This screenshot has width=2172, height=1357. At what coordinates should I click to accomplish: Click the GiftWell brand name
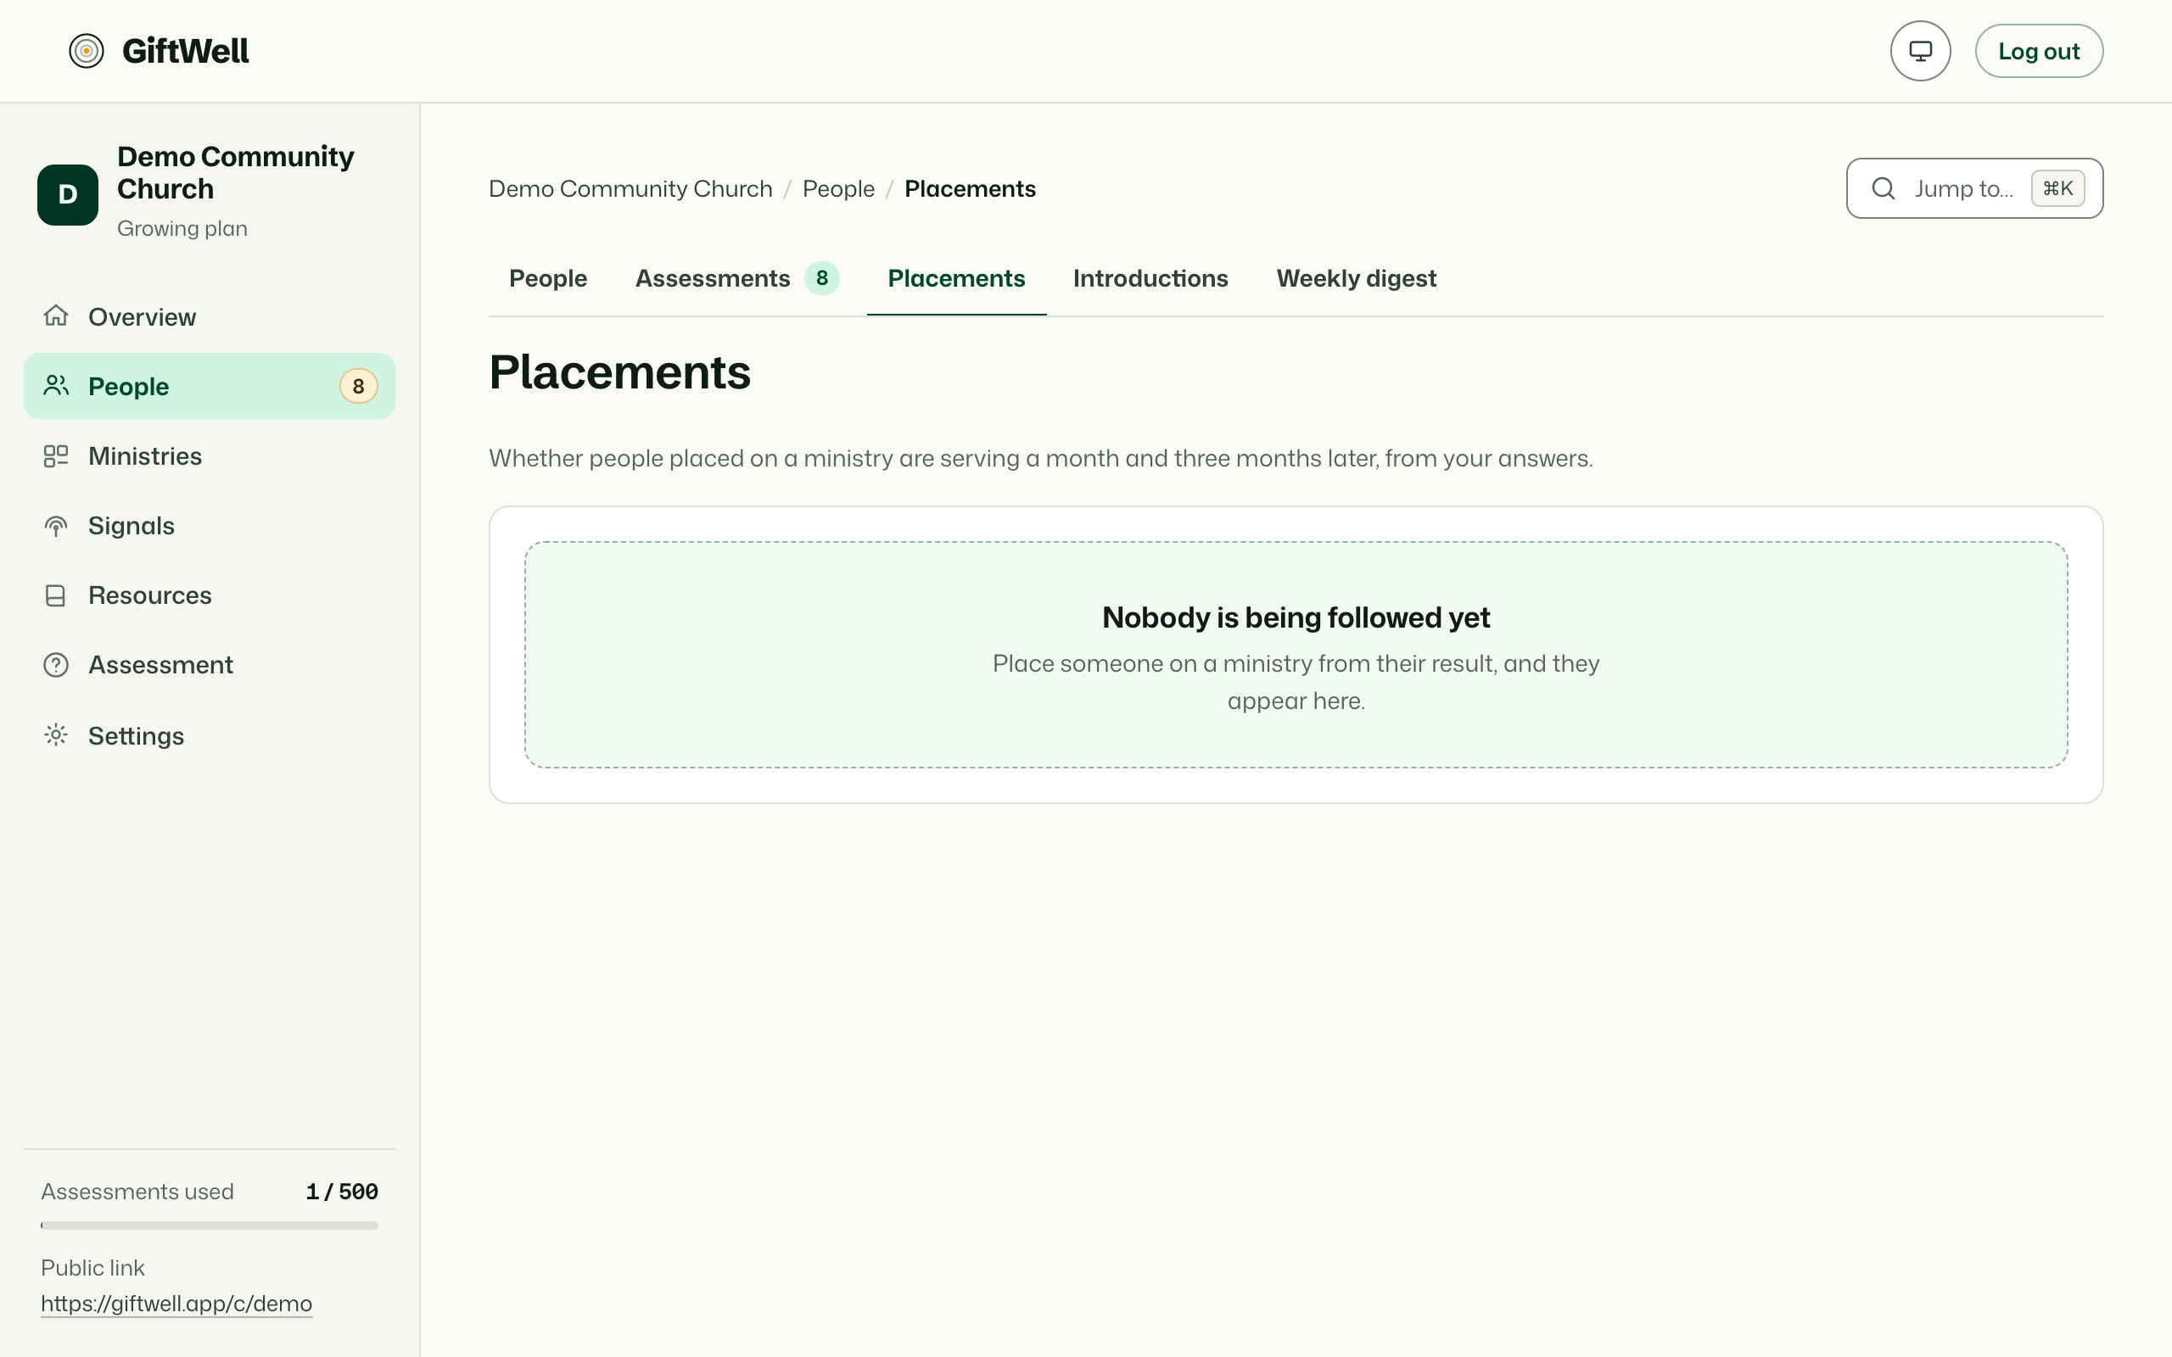(185, 51)
